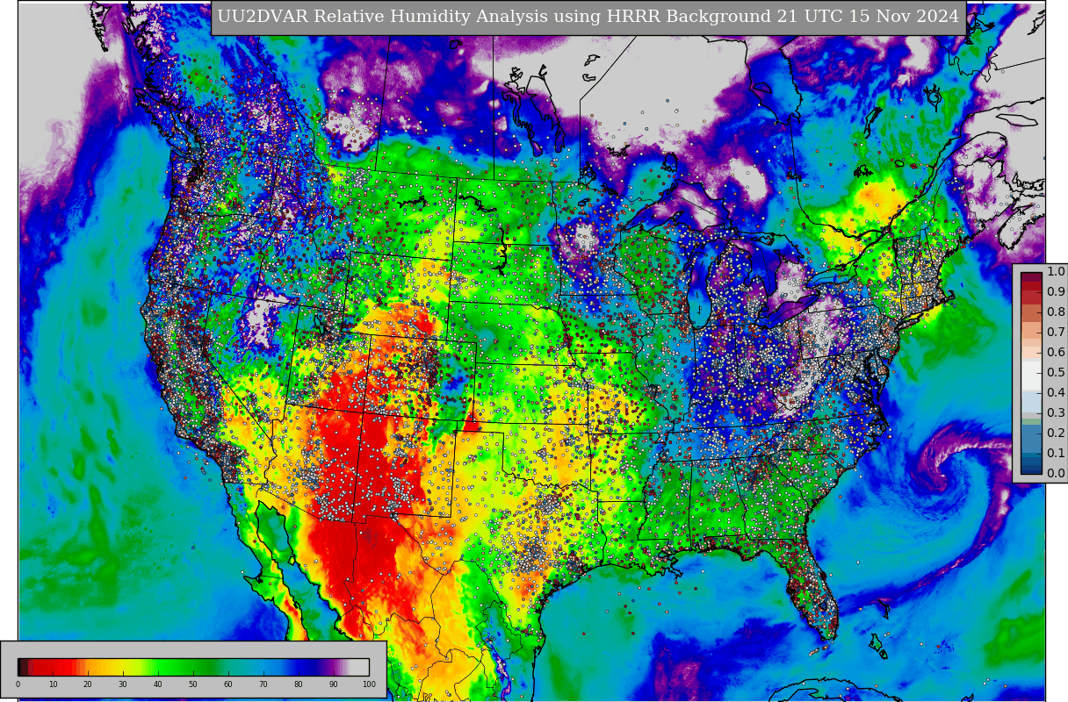The width and height of the screenshot is (1068, 702).
Task: Click the 30 tick label on humidity colorbar
Action: pyautogui.click(x=123, y=684)
